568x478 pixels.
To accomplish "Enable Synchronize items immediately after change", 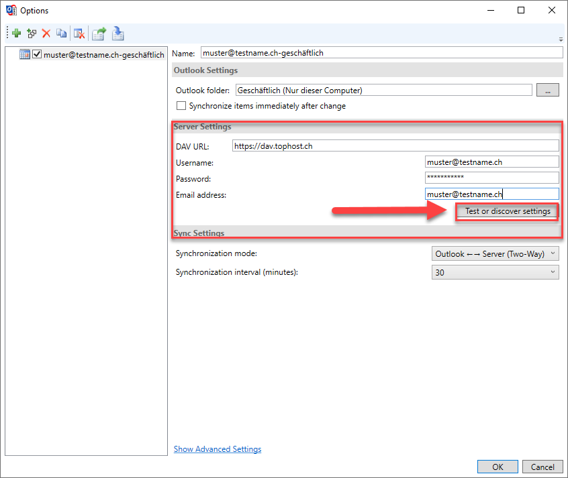I will (181, 106).
